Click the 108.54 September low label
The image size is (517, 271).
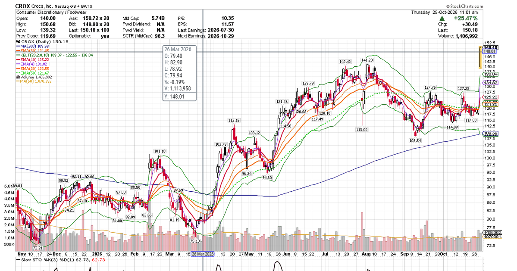pyautogui.click(x=415, y=140)
